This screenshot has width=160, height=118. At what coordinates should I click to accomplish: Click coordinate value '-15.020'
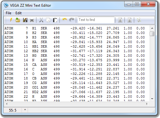click(x=95, y=33)
